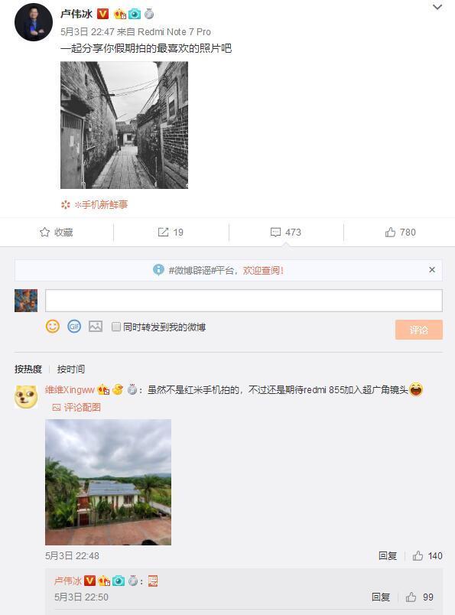Like 卢伟冰's reply with 99 likes
Image resolution: width=455 pixels, height=615 pixels.
[x=419, y=597]
